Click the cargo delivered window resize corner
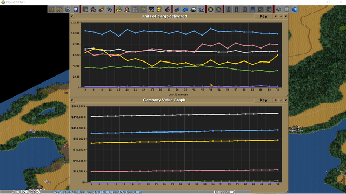This screenshot has height=194, width=346. tap(287, 96)
